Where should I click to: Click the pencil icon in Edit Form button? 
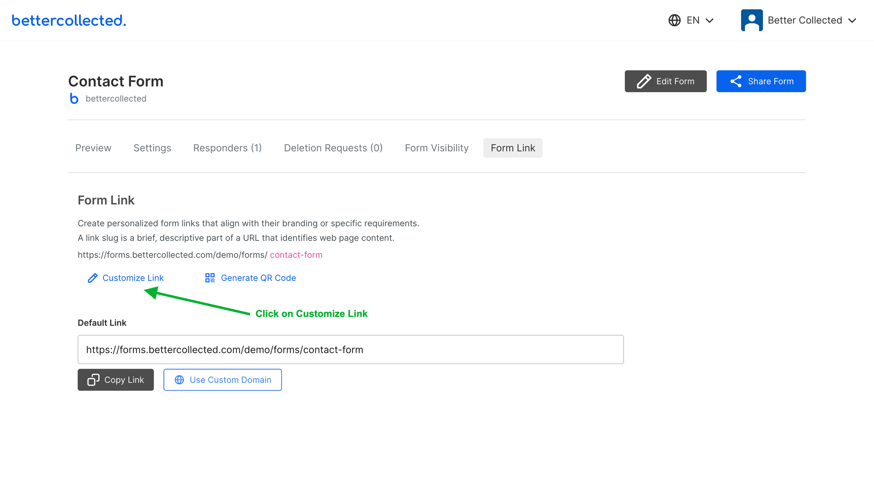643,81
